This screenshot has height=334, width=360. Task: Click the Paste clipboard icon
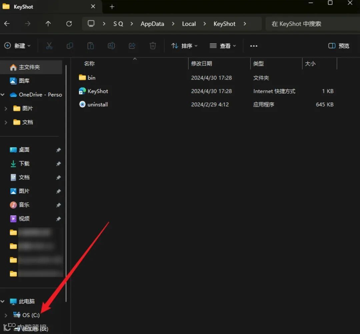[90, 46]
